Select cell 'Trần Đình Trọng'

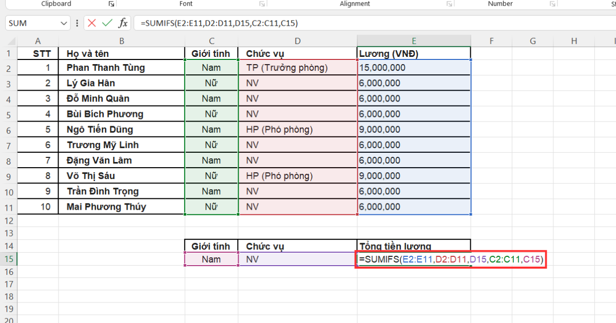coord(122,191)
